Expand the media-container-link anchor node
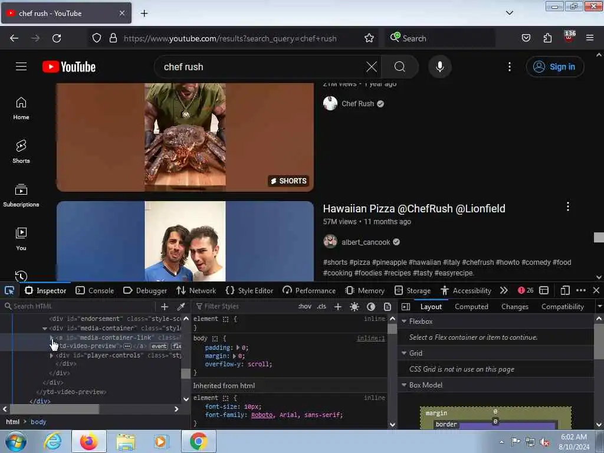This screenshot has width=604, height=453. (51, 337)
